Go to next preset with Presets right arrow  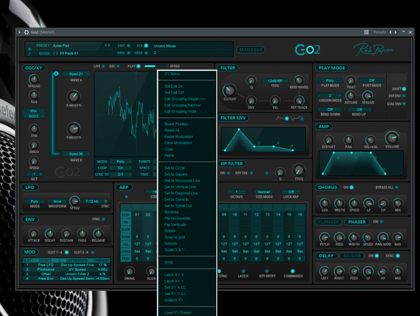(x=395, y=32)
